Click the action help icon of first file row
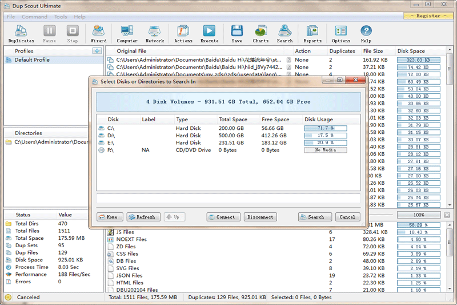Screen dimensions: 457x305 coord(288,60)
